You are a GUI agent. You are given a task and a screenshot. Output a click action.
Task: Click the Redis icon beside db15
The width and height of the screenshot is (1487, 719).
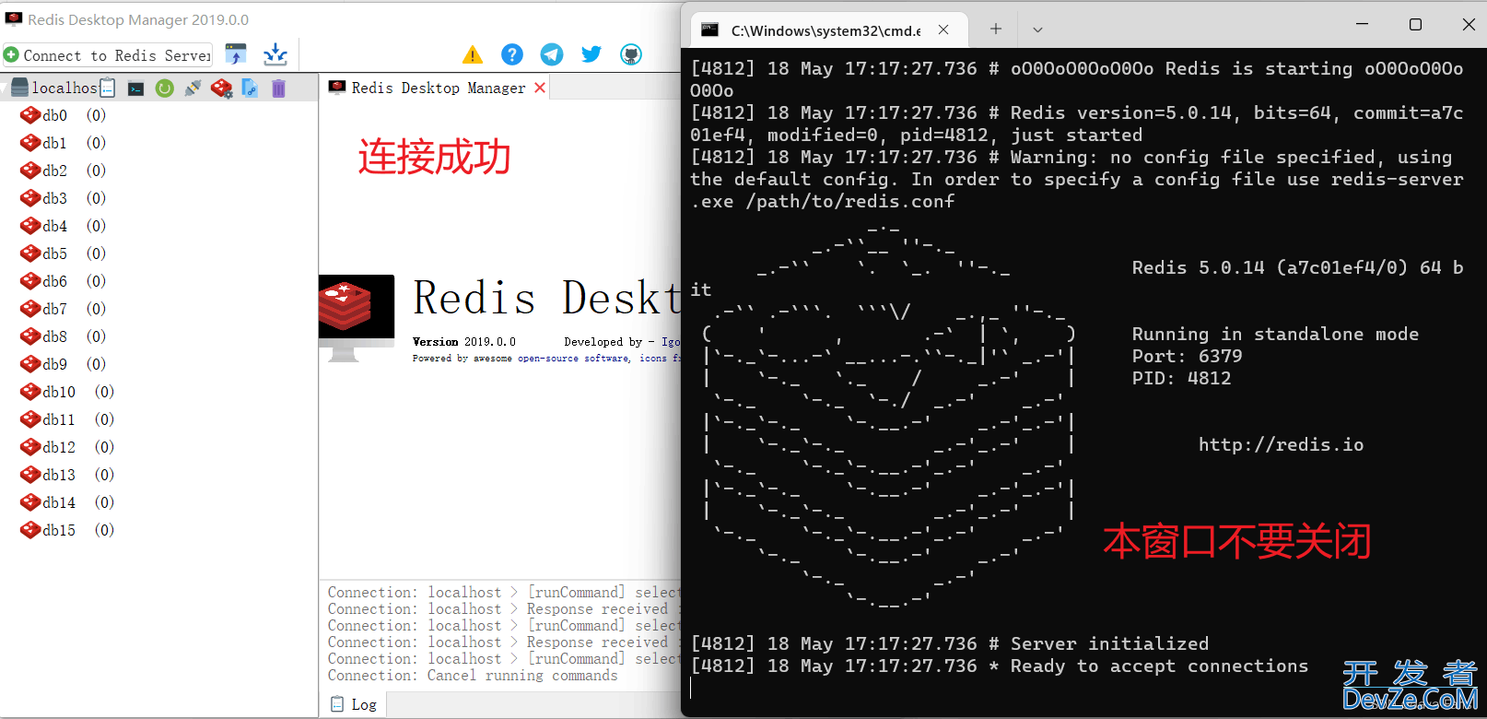coord(30,530)
